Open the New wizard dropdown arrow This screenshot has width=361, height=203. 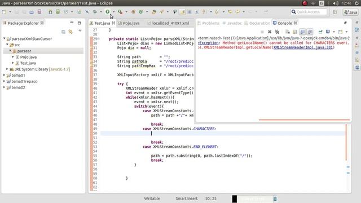point(10,12)
